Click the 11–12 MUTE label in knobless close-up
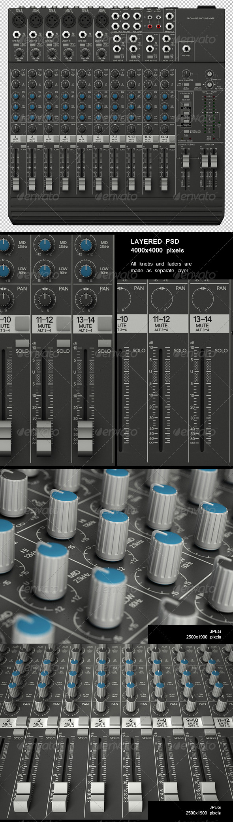The image size is (233, 822). click(x=161, y=325)
